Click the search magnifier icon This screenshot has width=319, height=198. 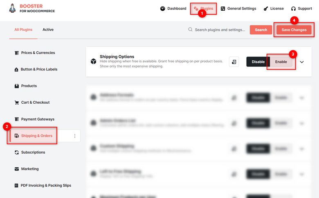coord(190,30)
